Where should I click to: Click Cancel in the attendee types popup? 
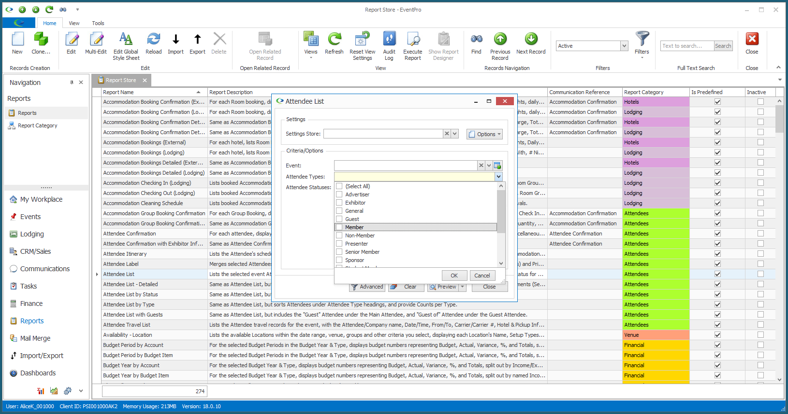pyautogui.click(x=482, y=276)
